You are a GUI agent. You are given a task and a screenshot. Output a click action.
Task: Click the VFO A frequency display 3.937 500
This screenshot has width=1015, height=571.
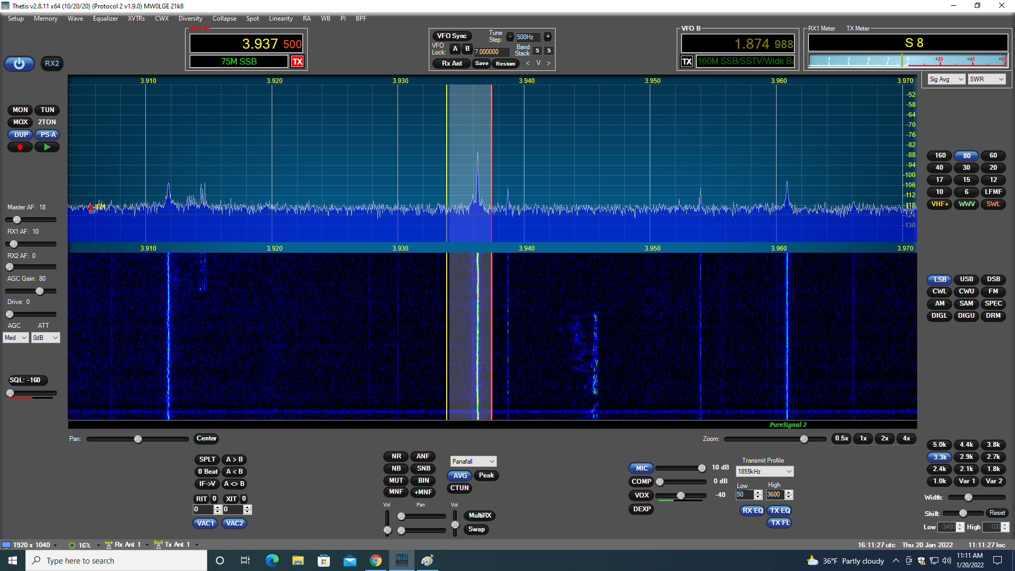coord(246,43)
